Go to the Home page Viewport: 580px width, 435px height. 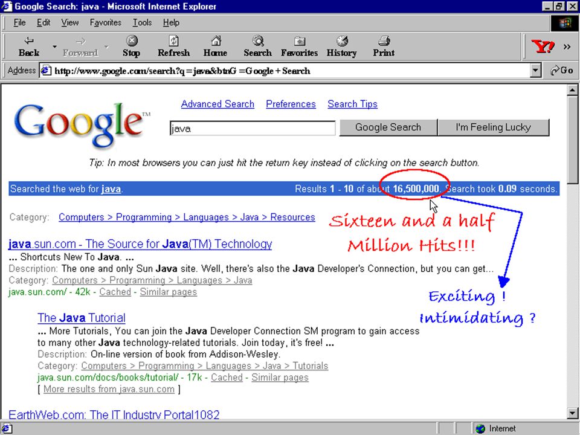(x=215, y=47)
